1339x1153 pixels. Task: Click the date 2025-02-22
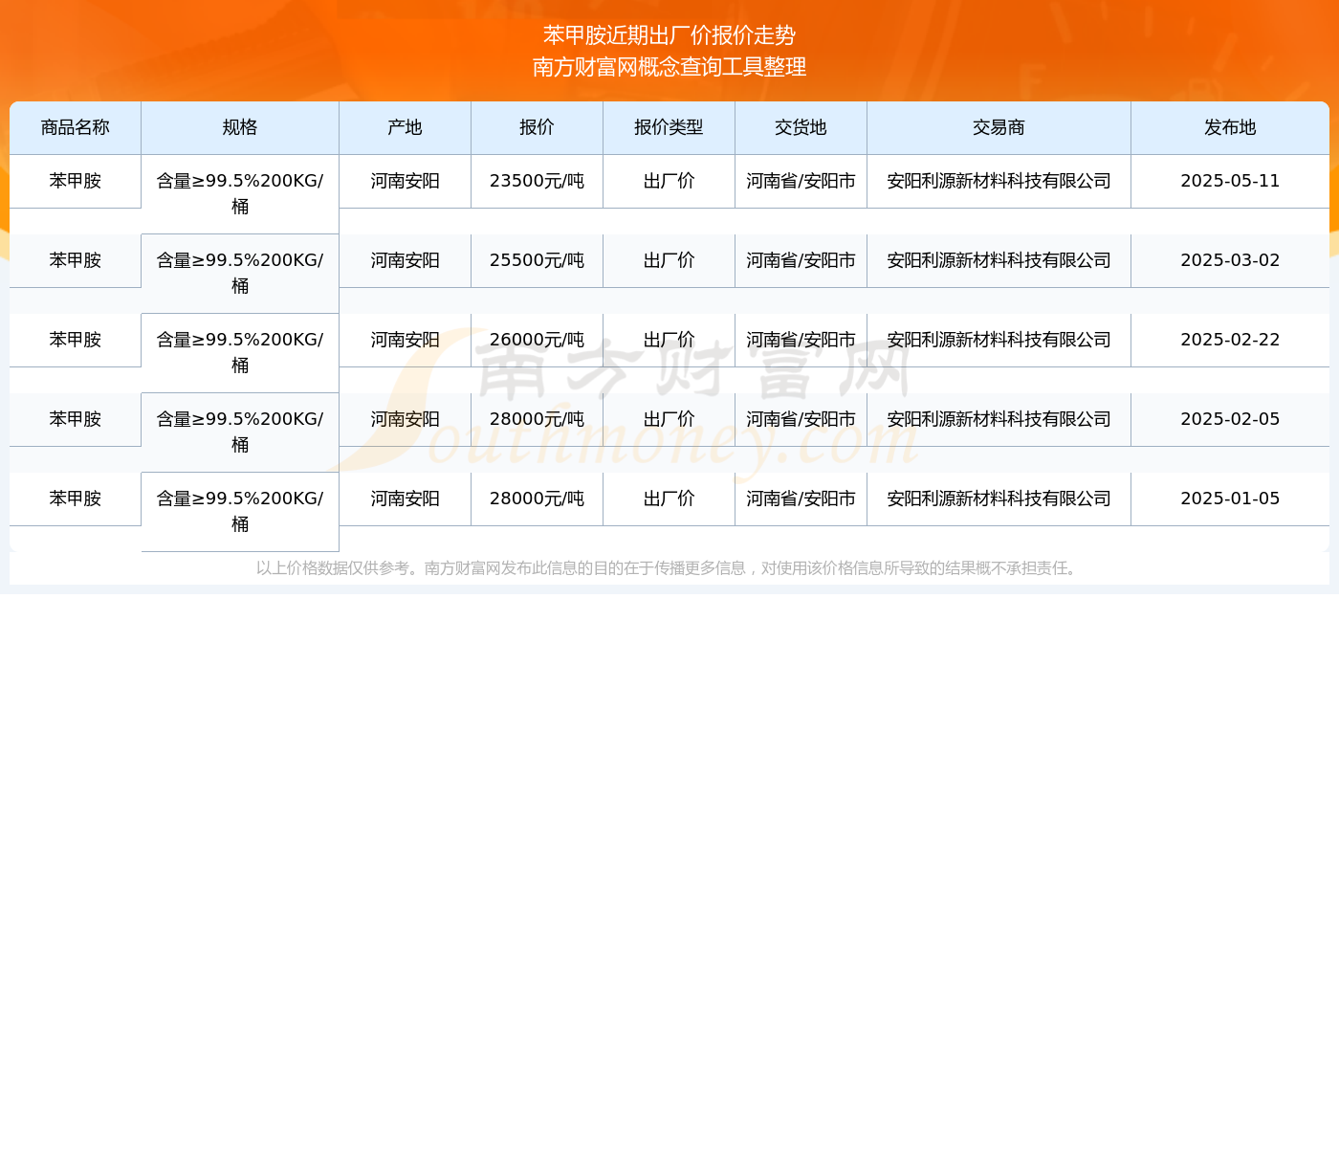point(1230,340)
